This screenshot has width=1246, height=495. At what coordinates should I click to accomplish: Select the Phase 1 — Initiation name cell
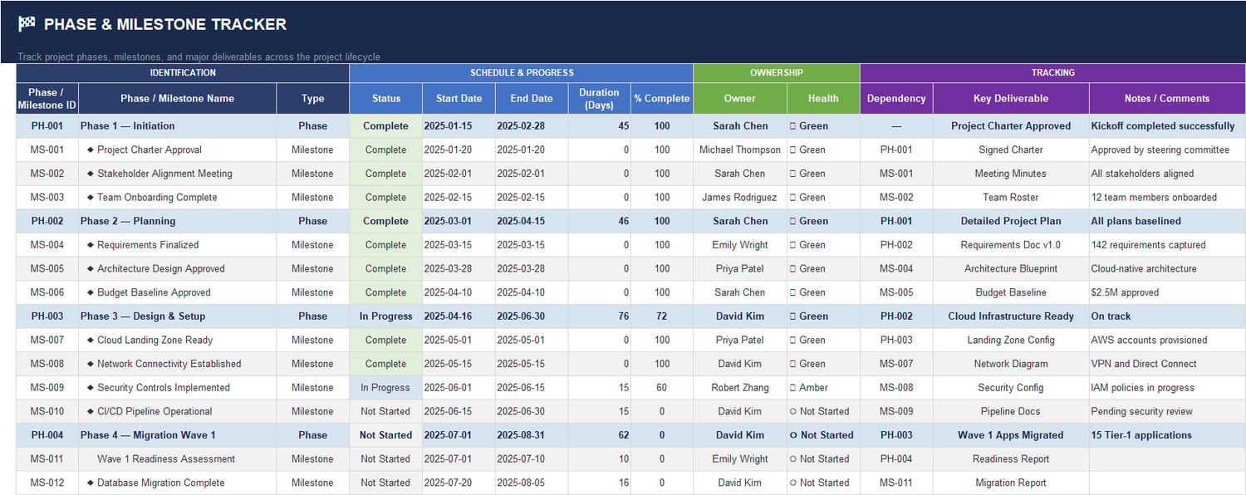177,126
